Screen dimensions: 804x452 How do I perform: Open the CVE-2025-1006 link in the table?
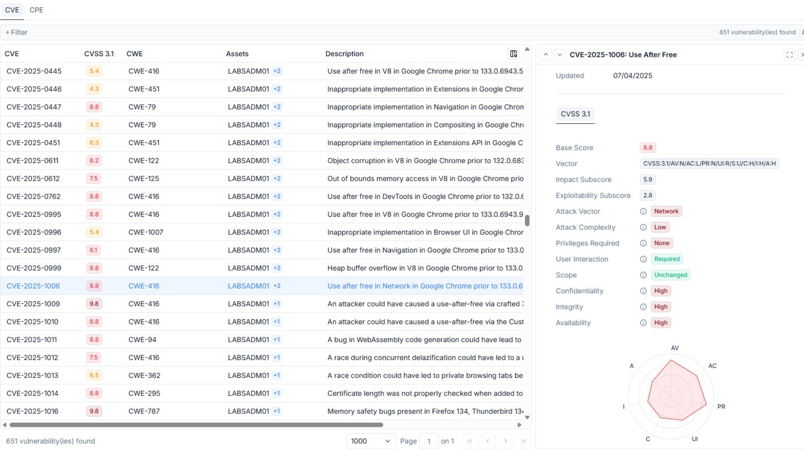click(x=33, y=286)
